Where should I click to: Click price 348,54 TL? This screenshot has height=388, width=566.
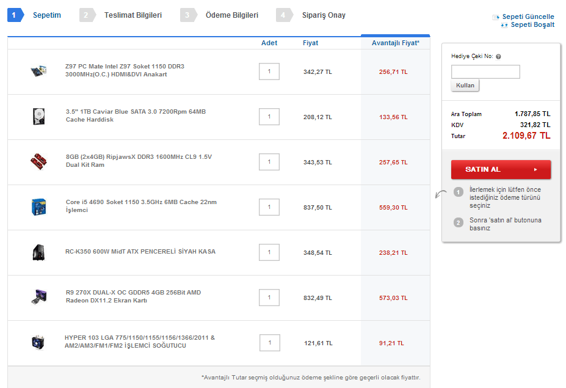[x=317, y=252]
